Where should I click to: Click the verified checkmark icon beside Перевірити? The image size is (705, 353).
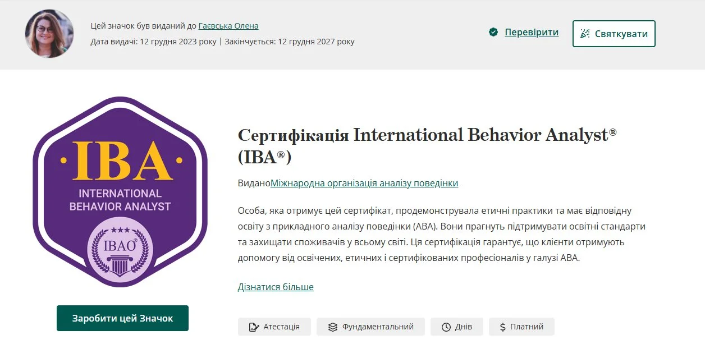pos(493,33)
